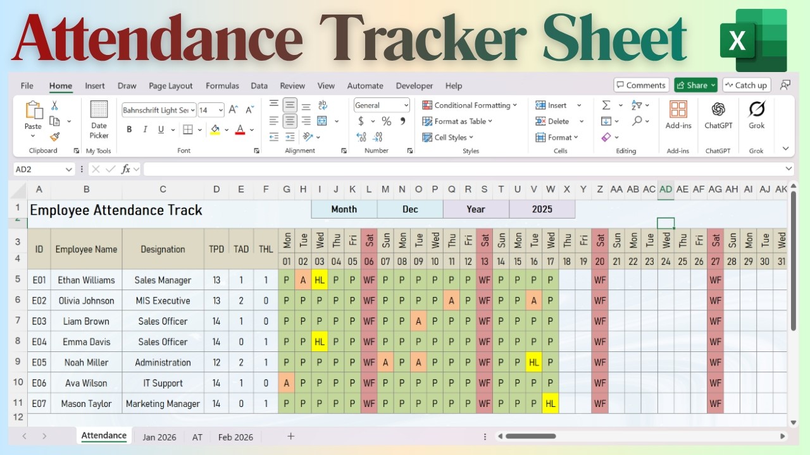Collapse the ribbon with chevron
The height and width of the screenshot is (455, 810).
pos(785,149)
